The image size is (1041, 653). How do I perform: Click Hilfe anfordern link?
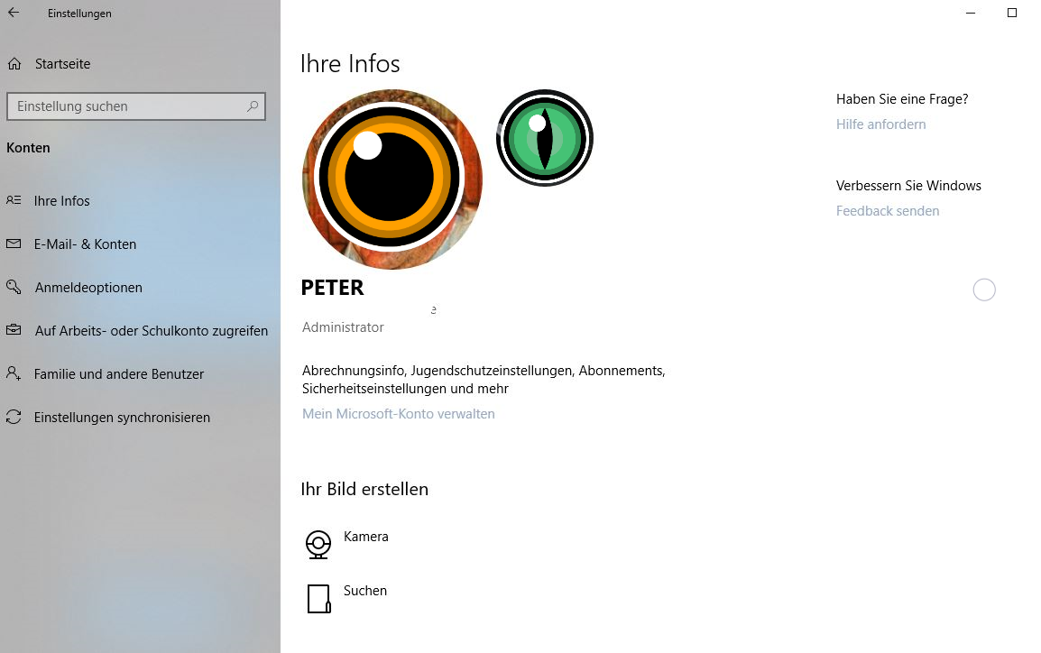(x=881, y=124)
